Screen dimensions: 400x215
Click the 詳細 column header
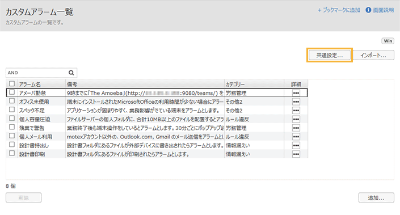click(296, 84)
